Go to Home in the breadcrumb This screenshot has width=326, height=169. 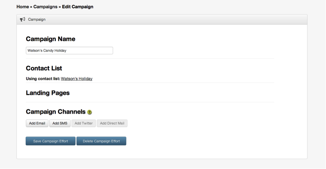pos(23,7)
